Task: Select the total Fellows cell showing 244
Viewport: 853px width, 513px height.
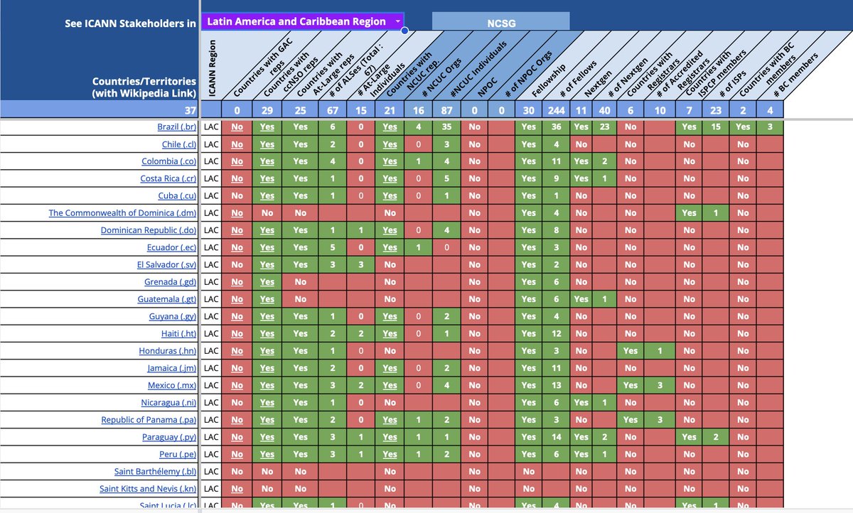Action: point(556,110)
